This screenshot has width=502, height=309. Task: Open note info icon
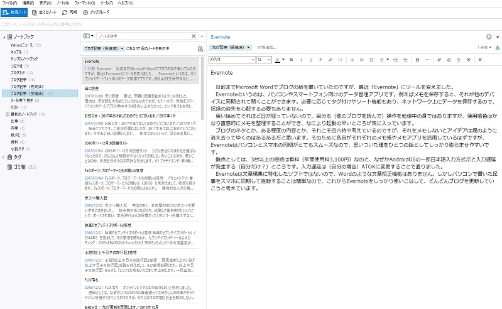tap(489, 37)
